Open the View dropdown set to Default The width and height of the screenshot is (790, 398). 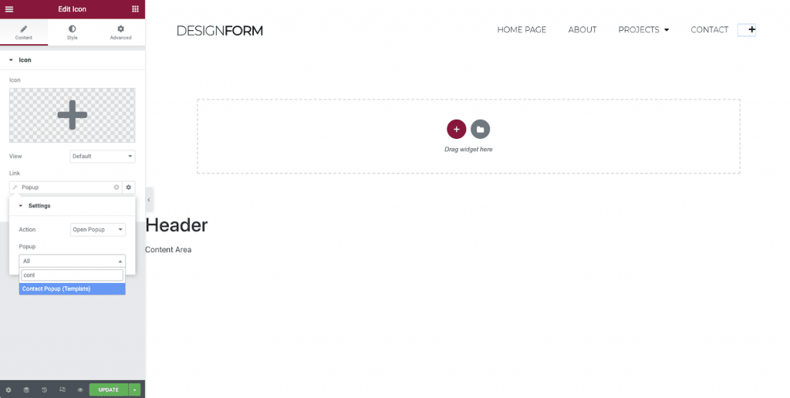103,157
